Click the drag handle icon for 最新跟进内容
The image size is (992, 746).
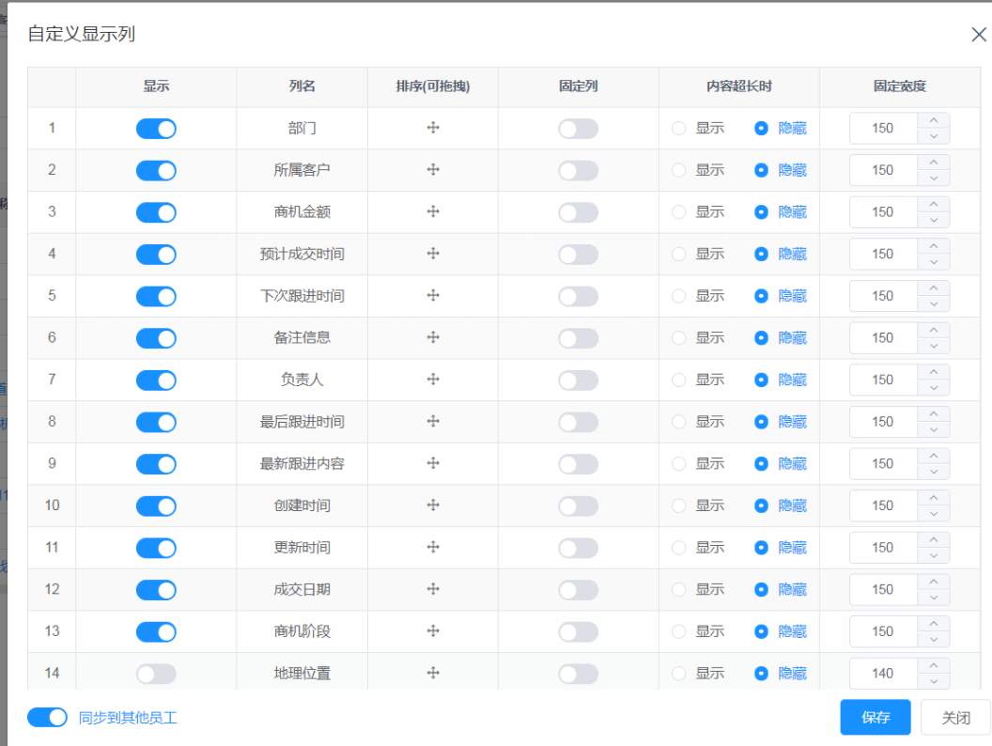click(432, 463)
